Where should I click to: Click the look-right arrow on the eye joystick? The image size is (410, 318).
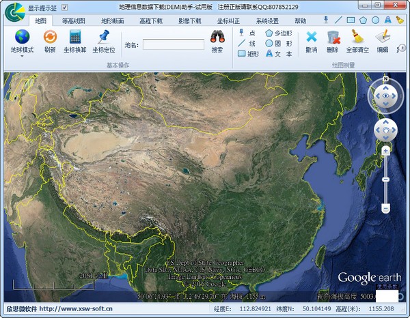click(394, 96)
